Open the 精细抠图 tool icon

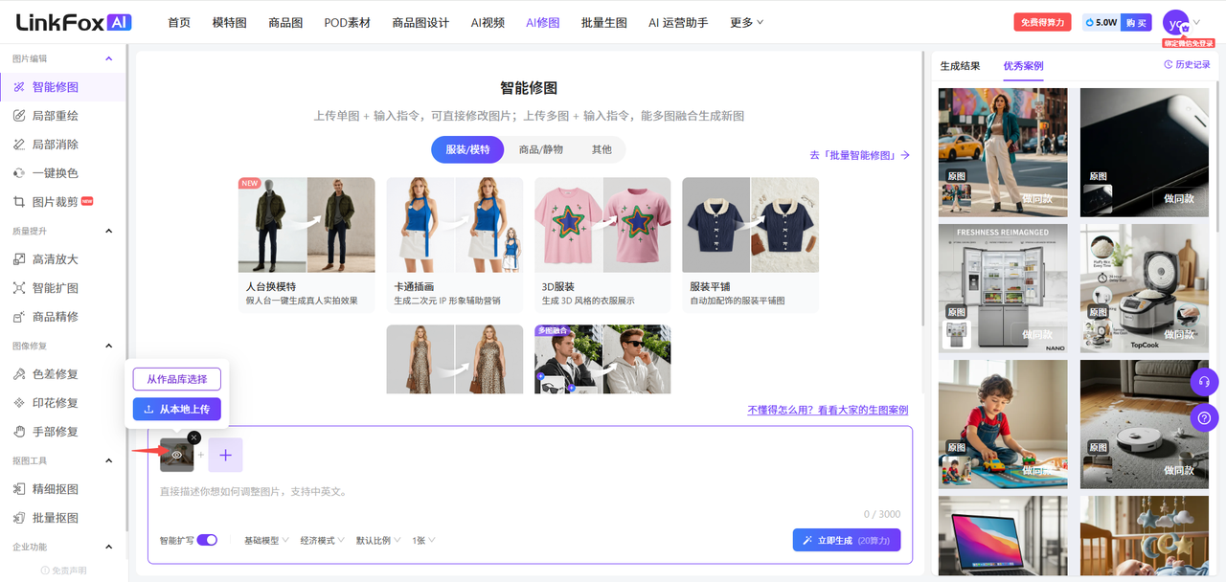tap(19, 489)
